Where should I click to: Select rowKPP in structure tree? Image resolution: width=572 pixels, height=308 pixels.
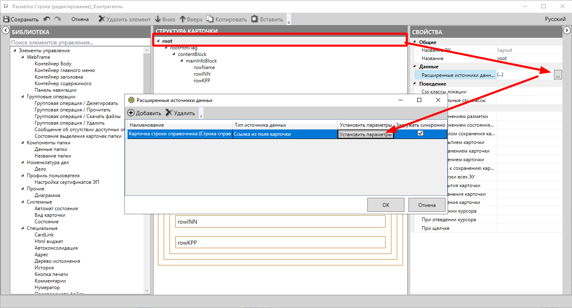(202, 81)
